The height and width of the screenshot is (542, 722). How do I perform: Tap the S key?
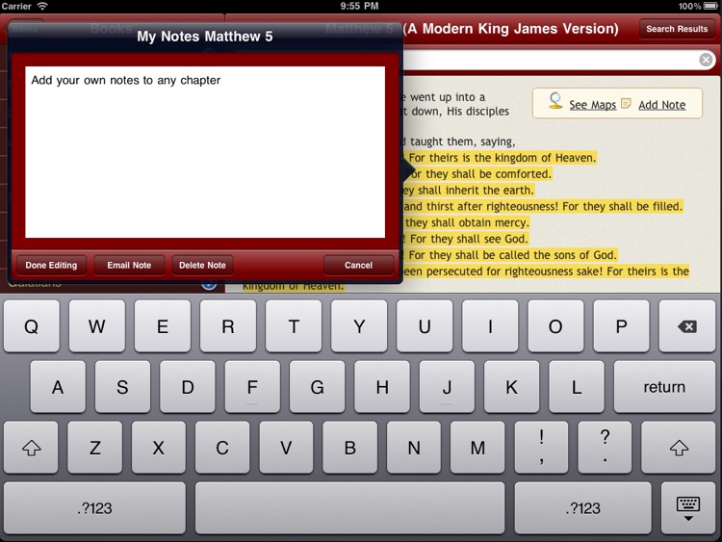122,387
